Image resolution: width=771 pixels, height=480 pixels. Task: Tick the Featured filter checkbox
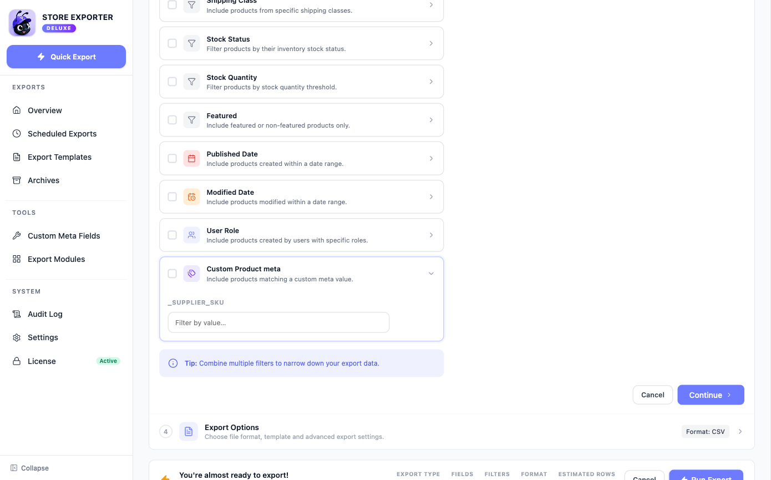[172, 120]
